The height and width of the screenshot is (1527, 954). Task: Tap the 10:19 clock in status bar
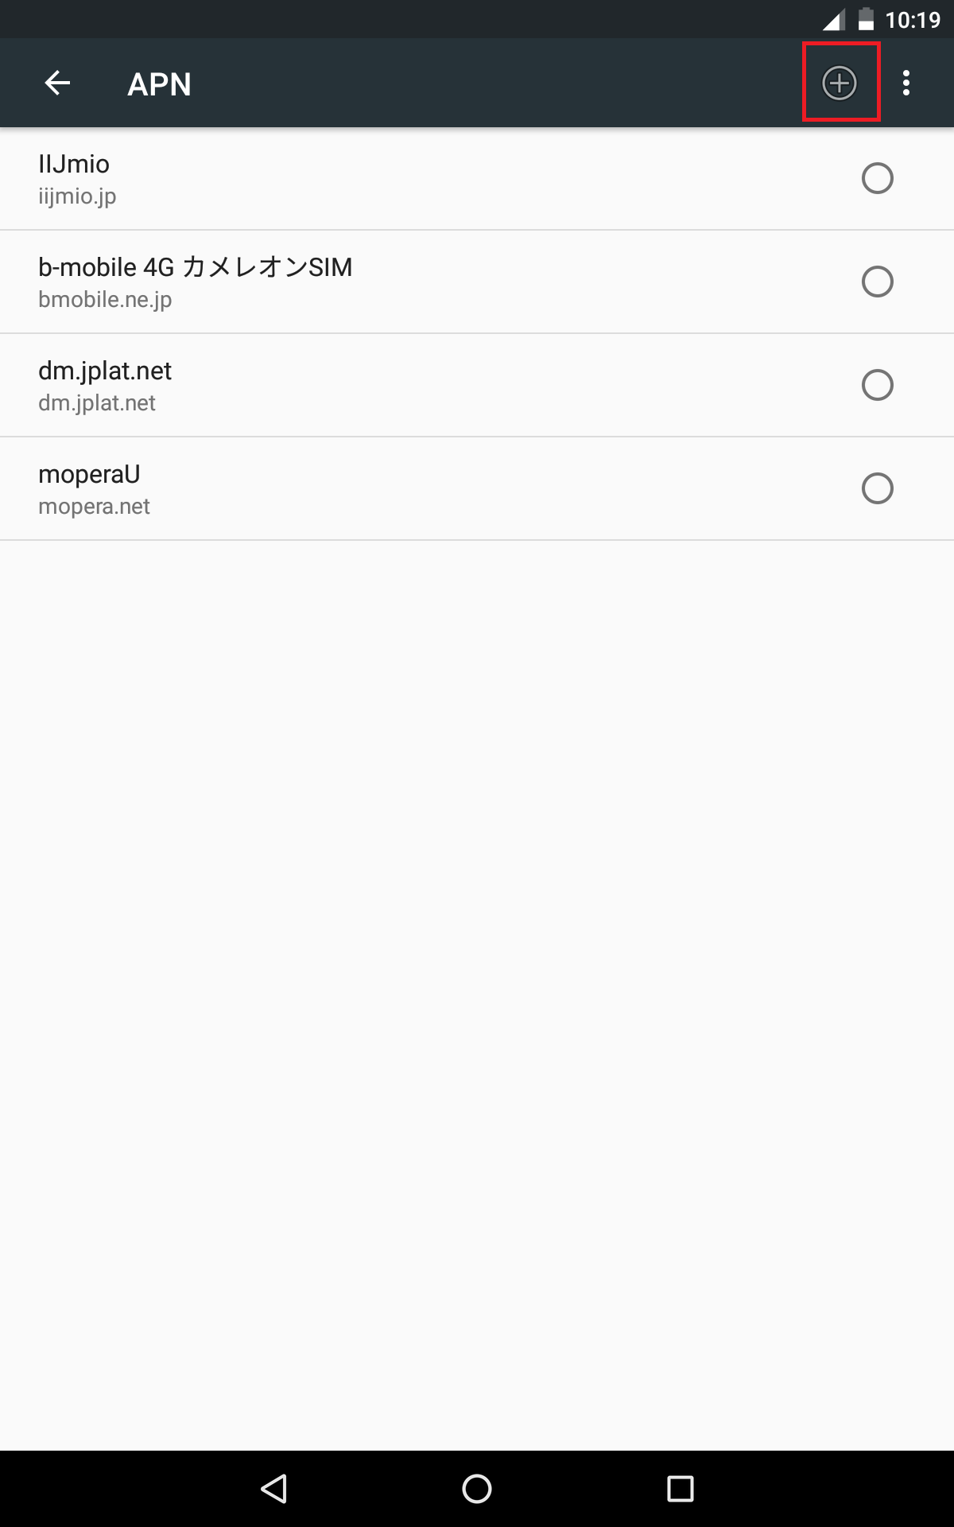click(913, 19)
